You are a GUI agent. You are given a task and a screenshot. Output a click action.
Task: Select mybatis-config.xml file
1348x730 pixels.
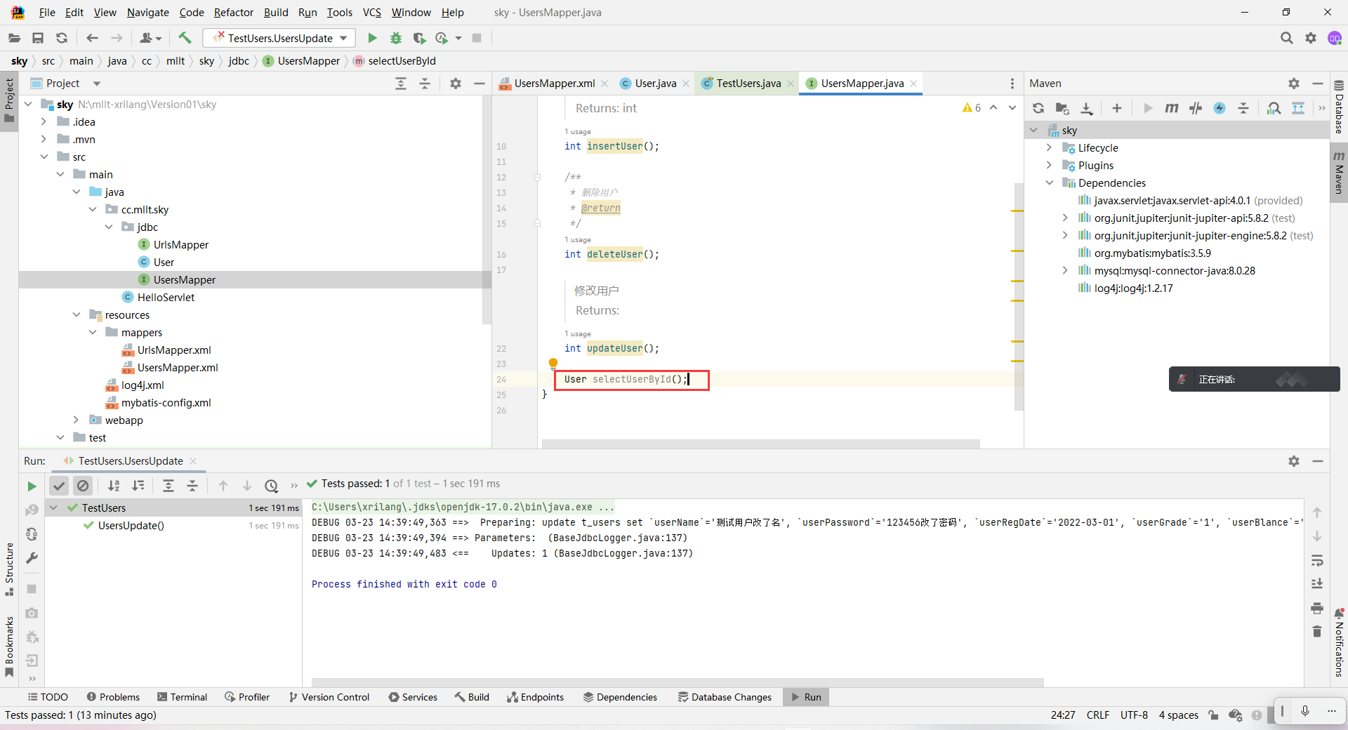(166, 402)
